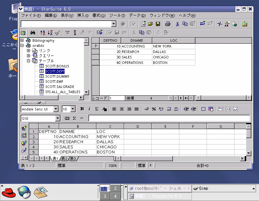Click the Insert Chart icon in side toolbar
259x201 pixels.
pyautogui.click(x=24, y=143)
